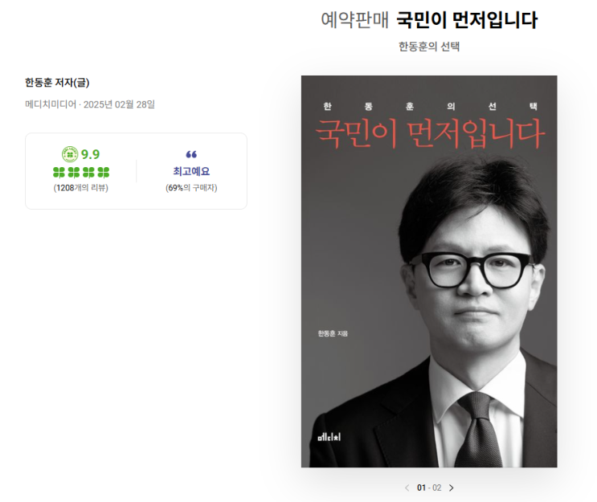Click the book cover image
The height and width of the screenshot is (502, 597).
429,271
